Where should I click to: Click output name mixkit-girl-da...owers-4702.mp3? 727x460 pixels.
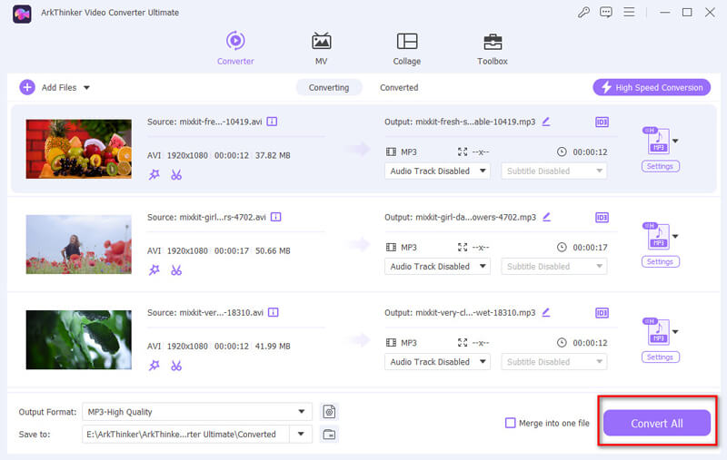coord(475,217)
